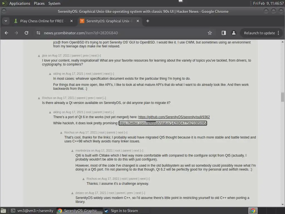Screen dimensions: 285x214
Task: Upvote martinbriza's comment about CMake
Action: click(72, 151)
